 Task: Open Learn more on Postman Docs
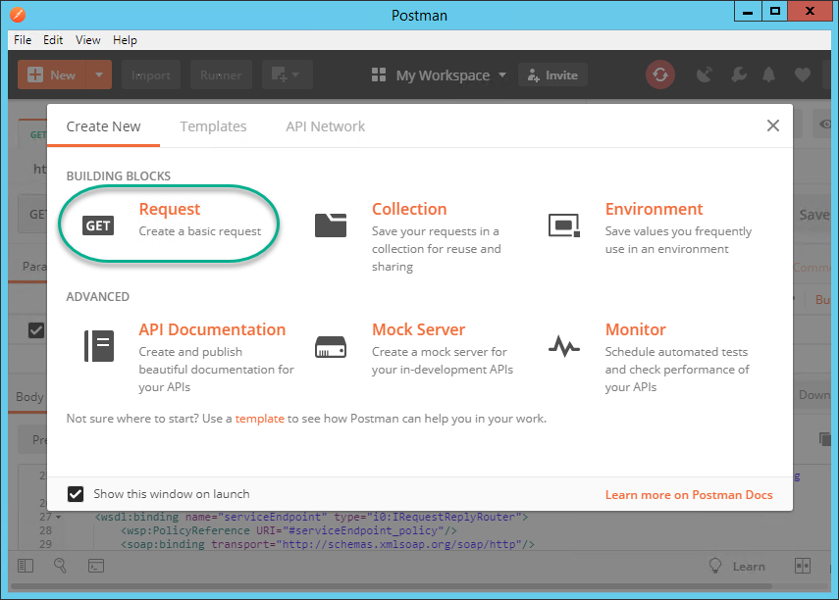[689, 495]
